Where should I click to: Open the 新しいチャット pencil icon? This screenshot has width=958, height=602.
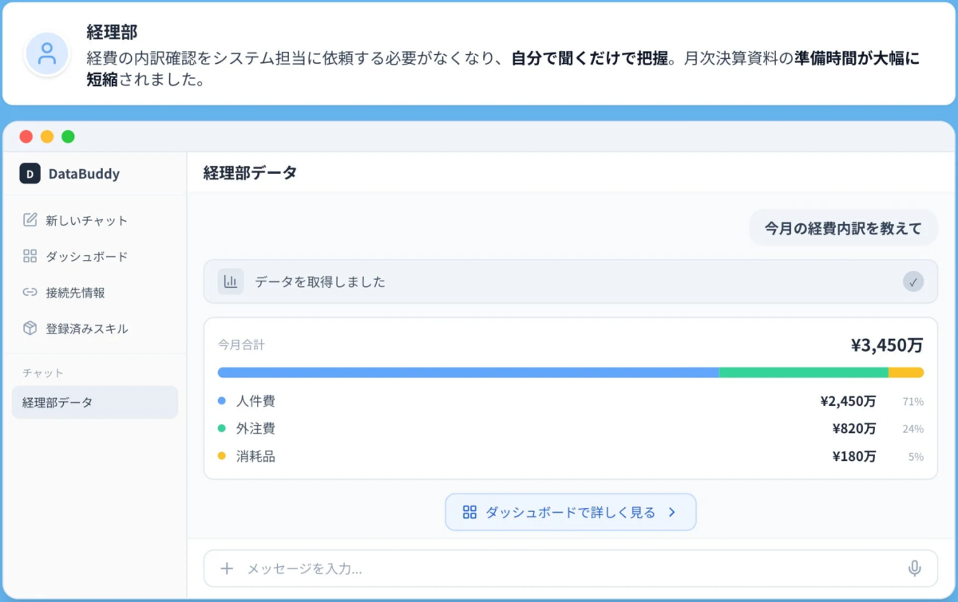[x=30, y=221]
